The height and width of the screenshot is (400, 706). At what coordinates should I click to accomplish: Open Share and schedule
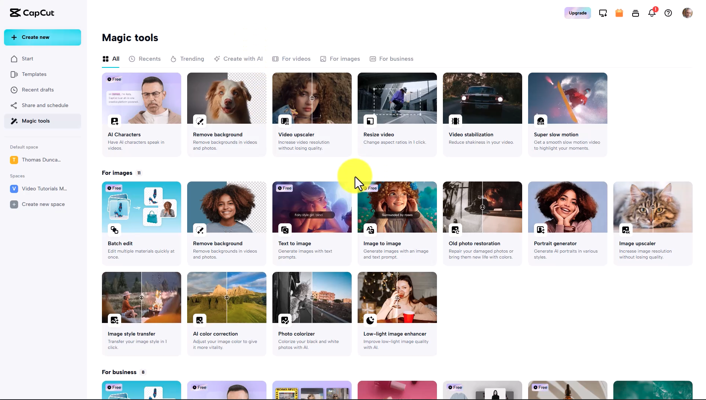(x=43, y=106)
